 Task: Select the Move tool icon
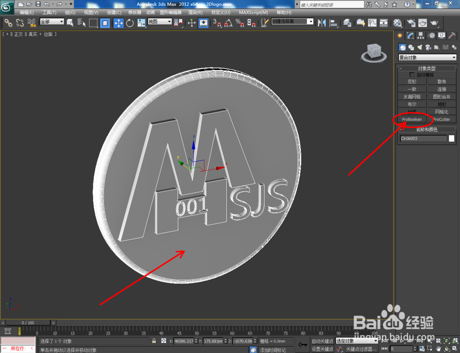pyautogui.click(x=119, y=23)
